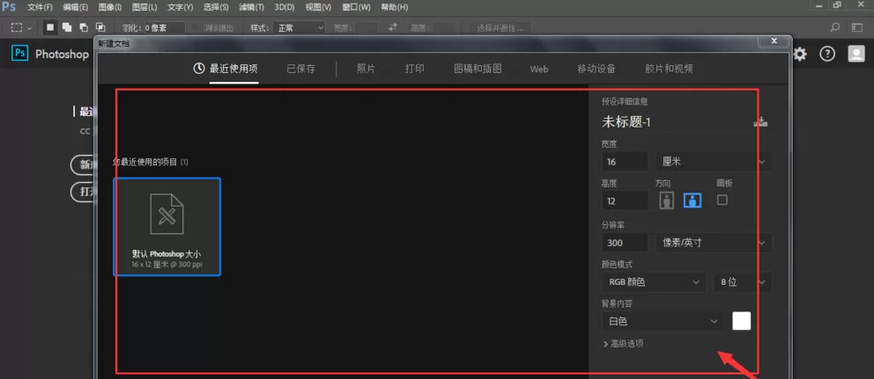This screenshot has width=874, height=379.
Task: Click the clock icon beside 最近使用项
Action: [x=199, y=69]
